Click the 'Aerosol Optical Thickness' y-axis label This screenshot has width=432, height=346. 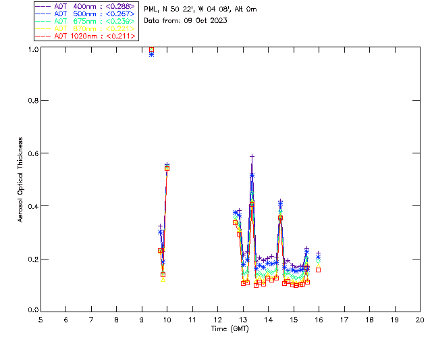[20, 180]
